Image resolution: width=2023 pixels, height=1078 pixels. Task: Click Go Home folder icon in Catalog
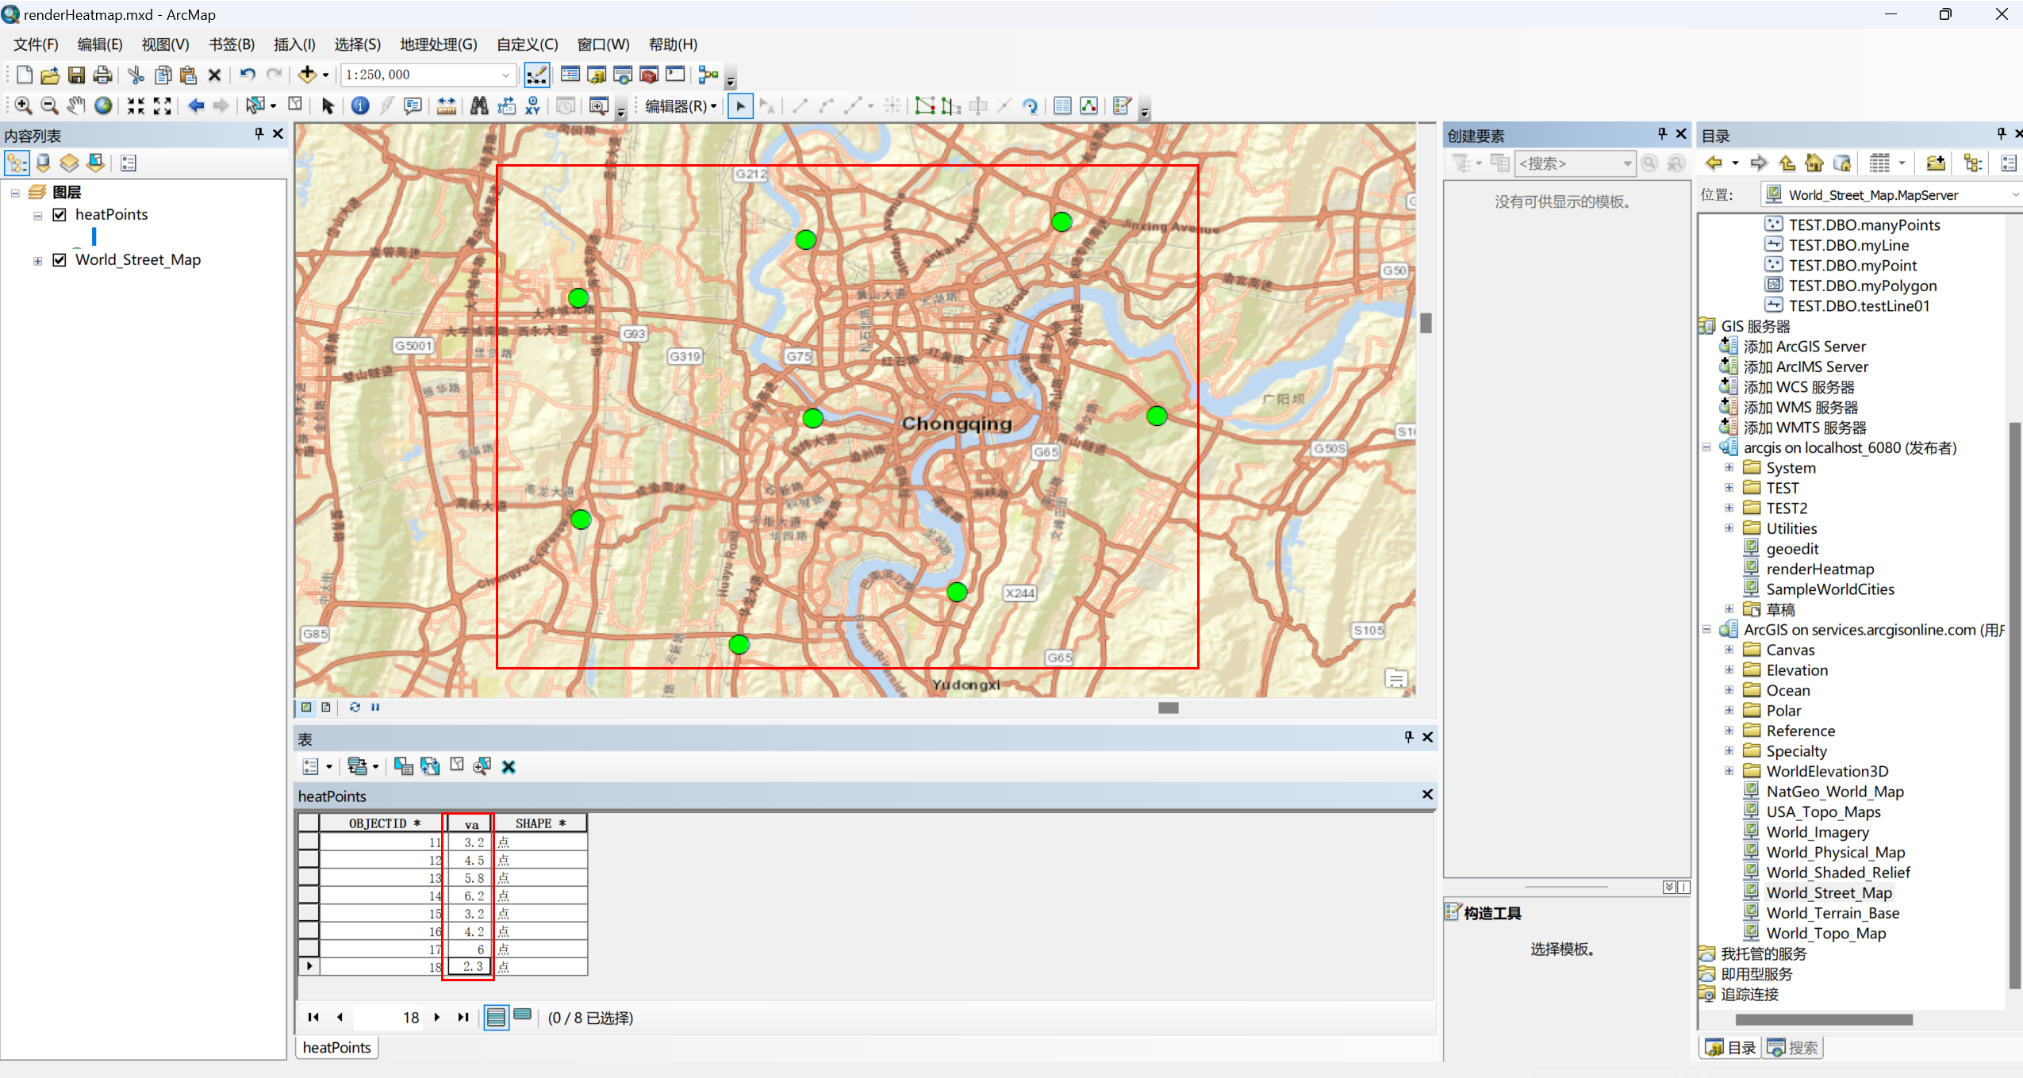1814,163
